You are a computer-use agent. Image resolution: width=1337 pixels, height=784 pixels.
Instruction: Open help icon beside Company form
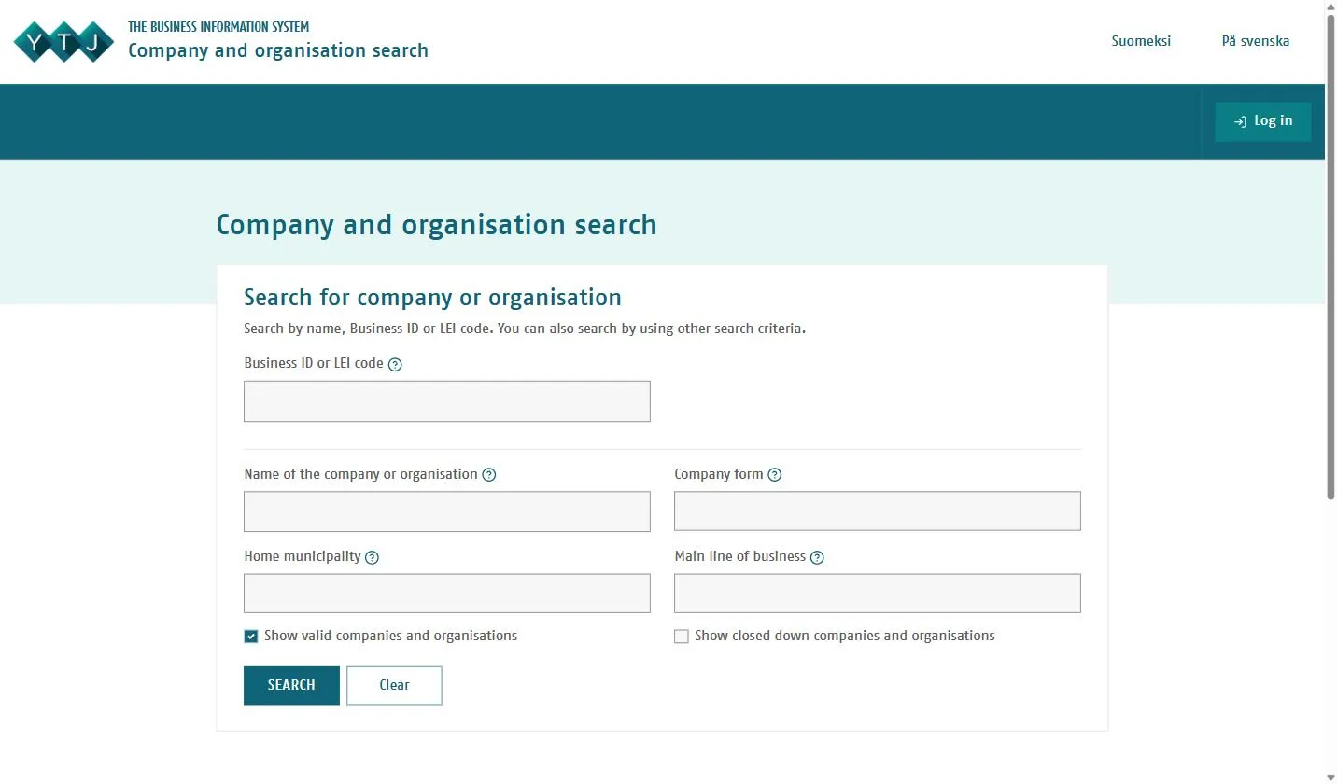(x=775, y=475)
